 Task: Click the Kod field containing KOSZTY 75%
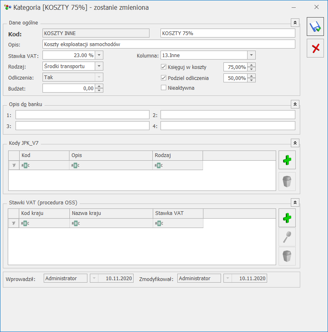(228, 33)
